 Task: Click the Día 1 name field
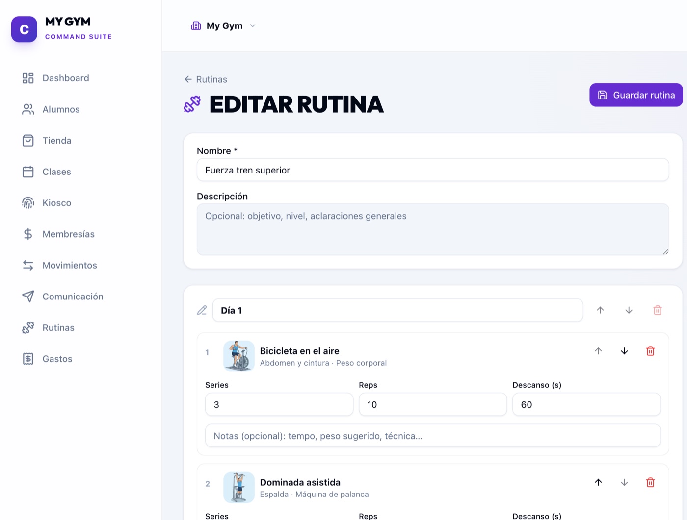pos(397,310)
